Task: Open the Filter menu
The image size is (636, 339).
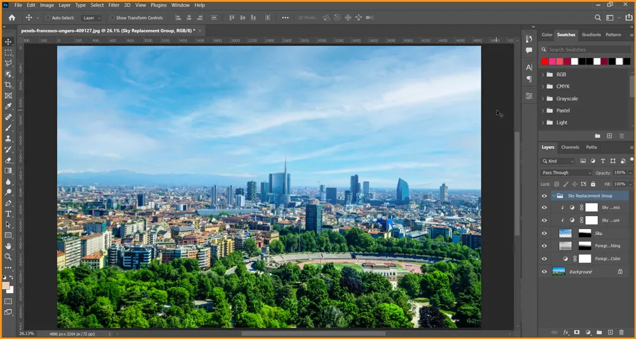Action: pos(114,5)
